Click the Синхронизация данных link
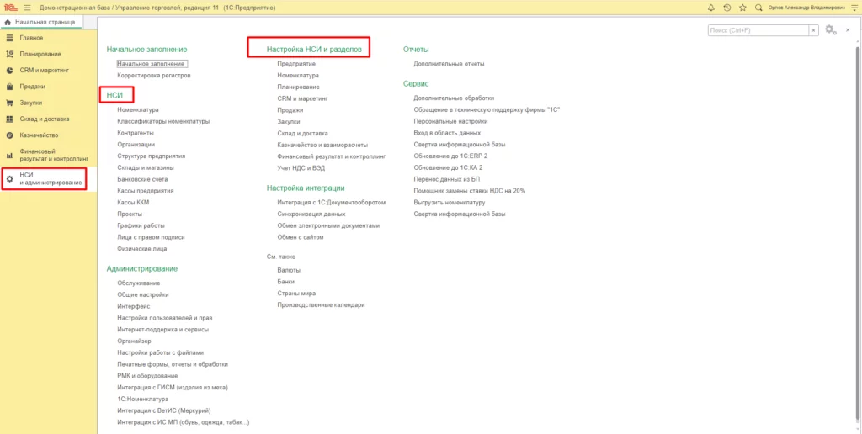Image resolution: width=862 pixels, height=434 pixels. (x=311, y=214)
